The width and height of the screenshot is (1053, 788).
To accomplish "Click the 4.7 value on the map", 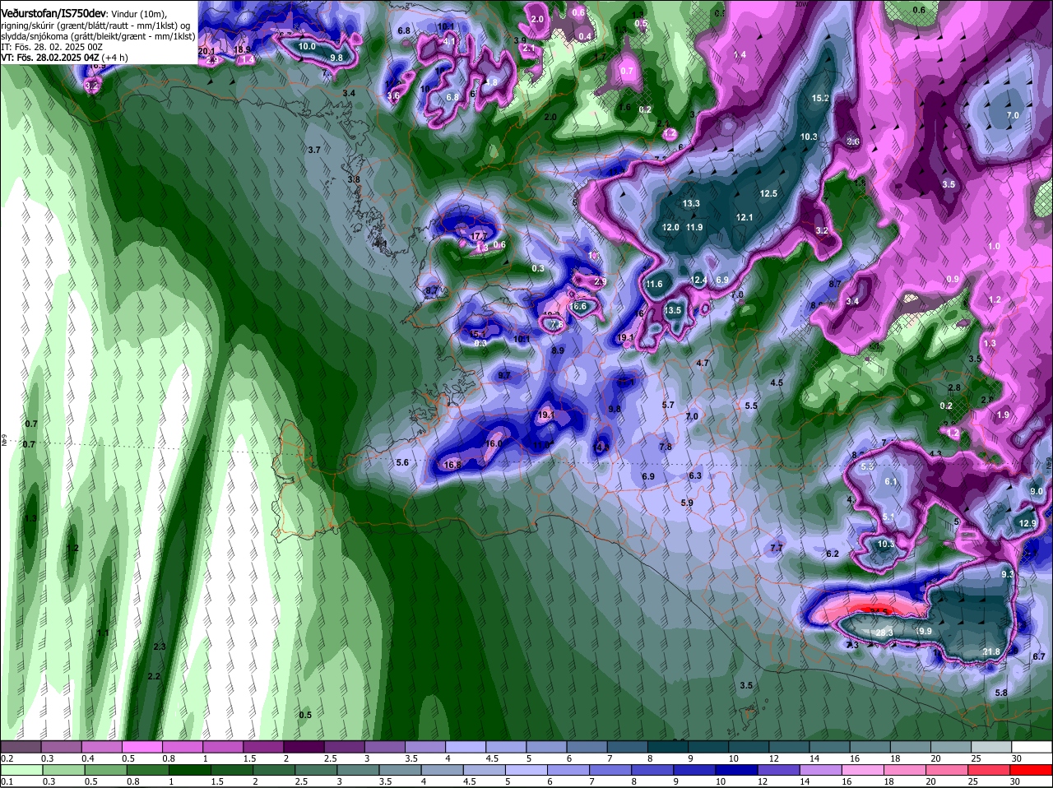I will tap(703, 363).
